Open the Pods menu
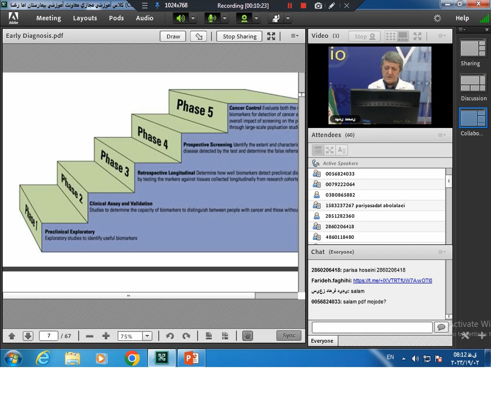Screen dimensions: 491x409 (x=116, y=18)
